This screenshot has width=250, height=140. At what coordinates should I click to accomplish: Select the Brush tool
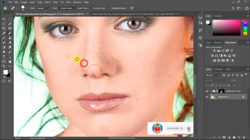4,38
